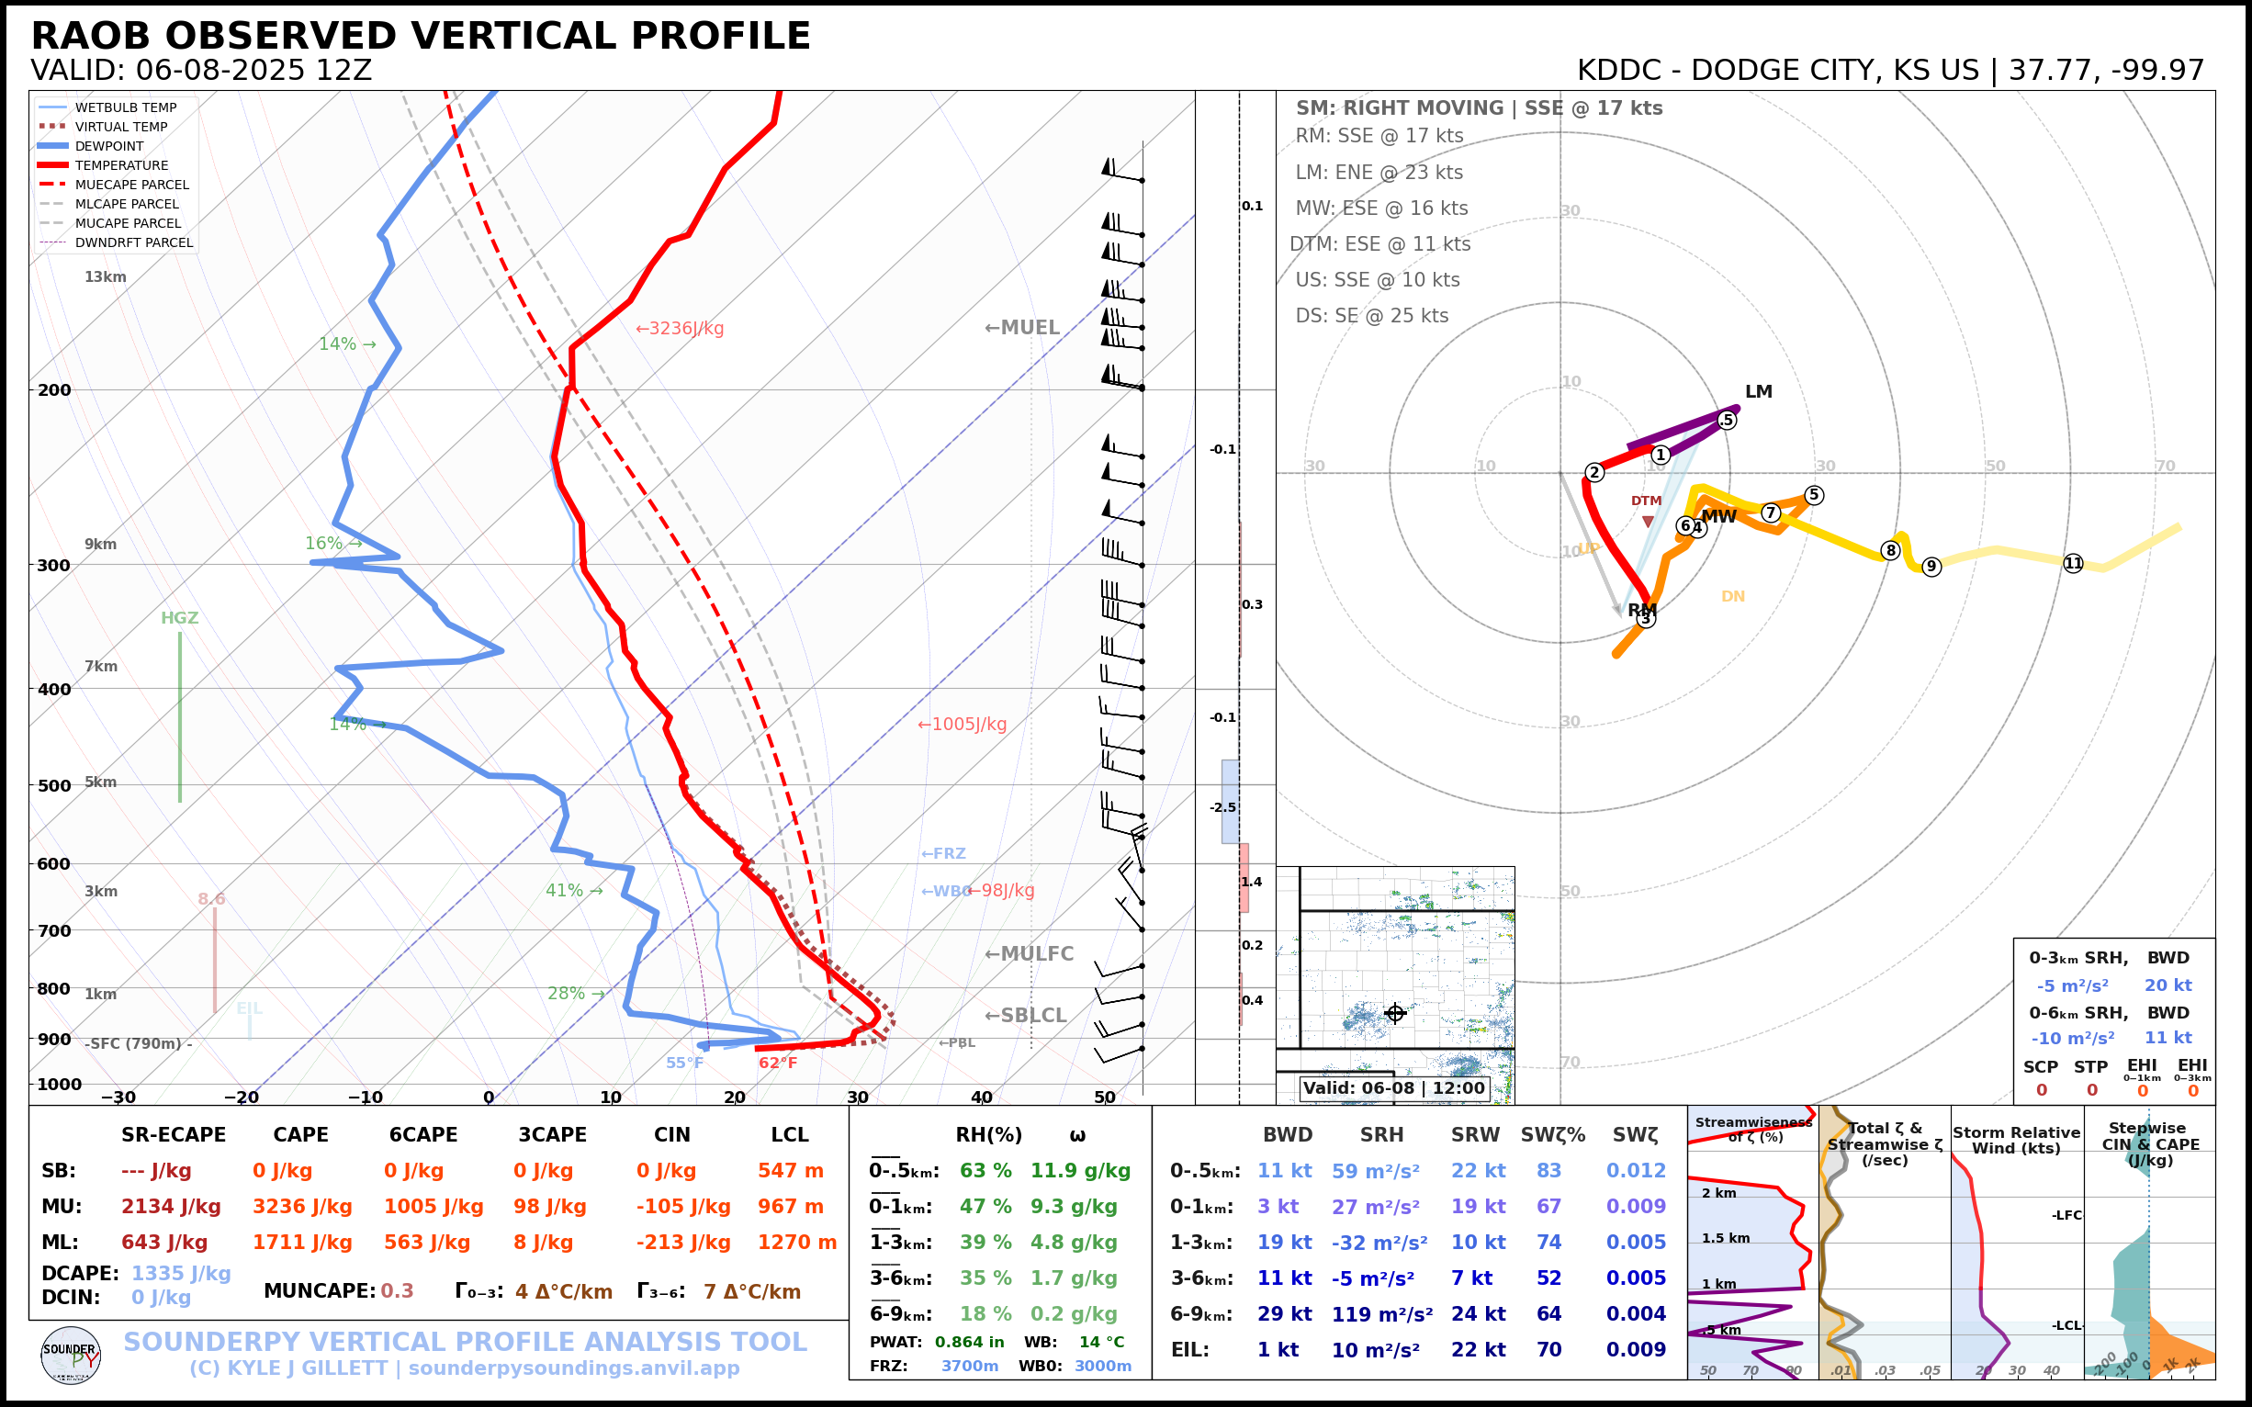Click the Valid 06-08 12:00 box
This screenshot has height=1407, width=2252.
click(x=1393, y=1087)
